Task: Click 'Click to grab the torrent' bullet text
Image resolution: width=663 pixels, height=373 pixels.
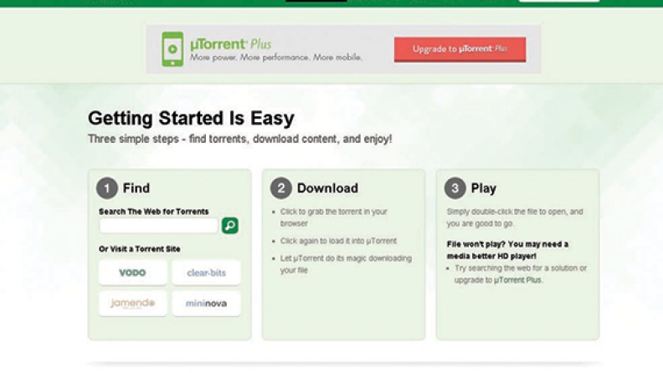Action: point(334,217)
